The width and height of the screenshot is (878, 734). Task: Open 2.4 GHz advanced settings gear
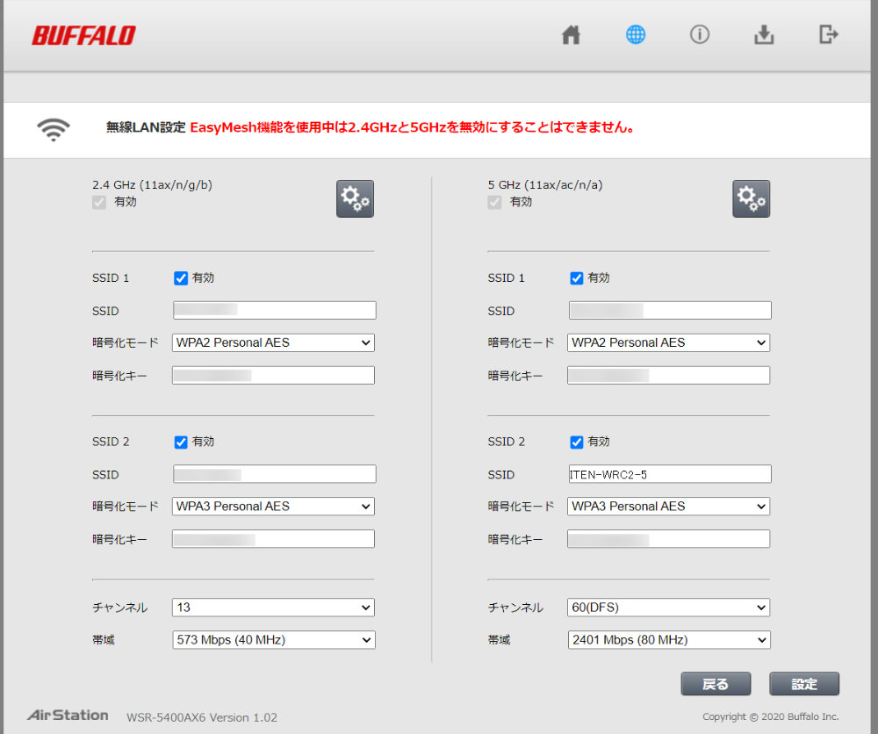(x=355, y=198)
